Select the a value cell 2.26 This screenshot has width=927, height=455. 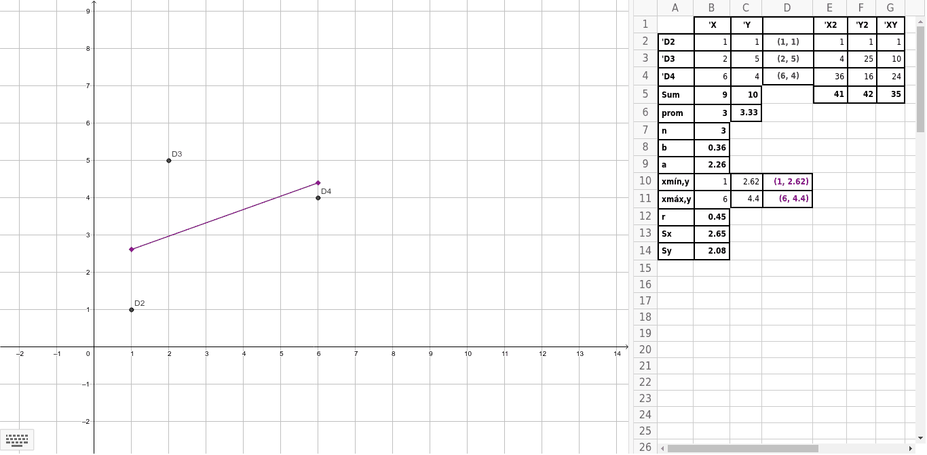tap(711, 165)
